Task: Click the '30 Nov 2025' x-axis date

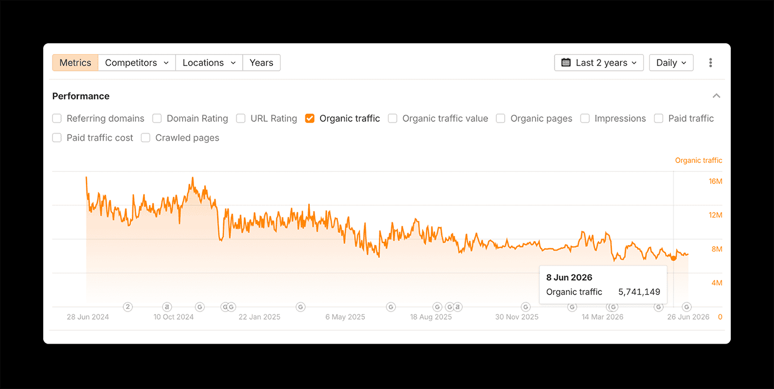Action: 517,317
